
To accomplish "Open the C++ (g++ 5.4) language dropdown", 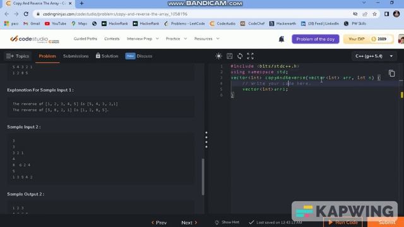I will pyautogui.click(x=374, y=56).
